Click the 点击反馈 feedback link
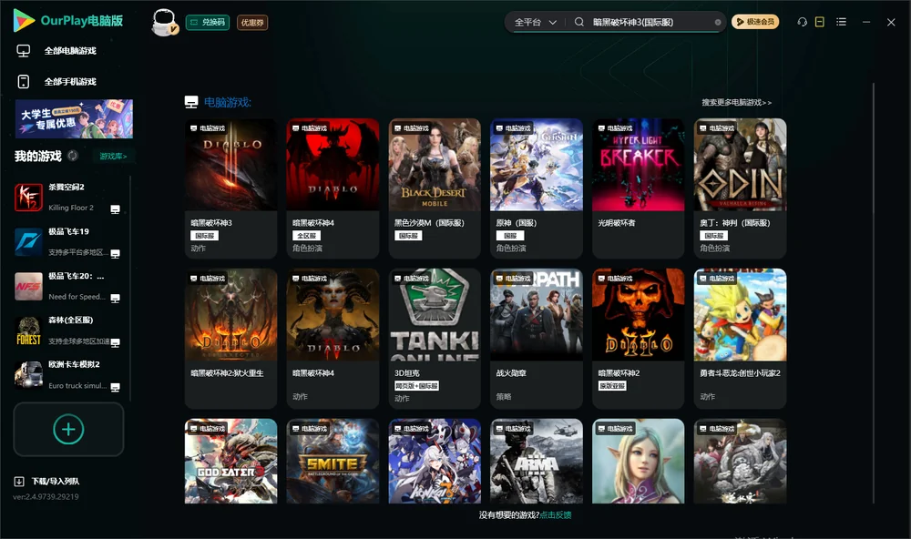Image resolution: width=911 pixels, height=539 pixels. point(556,514)
